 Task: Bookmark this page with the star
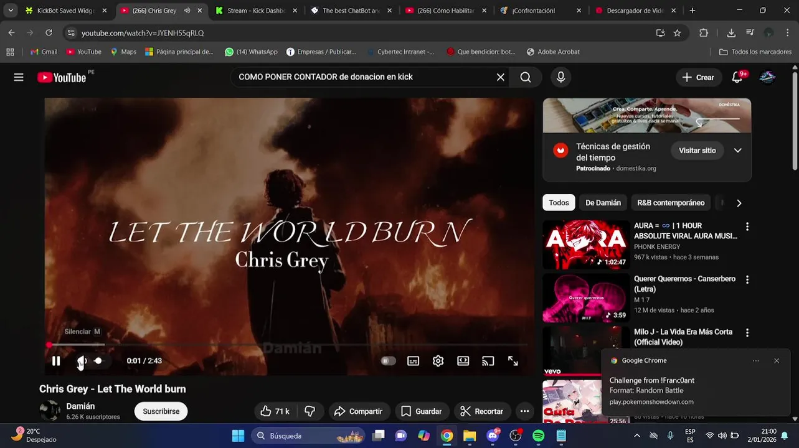[x=678, y=33]
